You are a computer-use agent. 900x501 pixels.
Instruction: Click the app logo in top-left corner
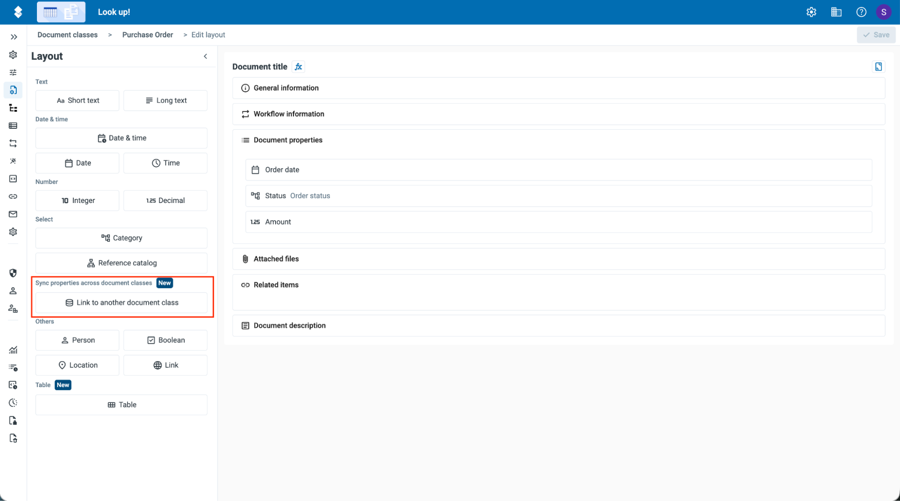(x=18, y=12)
